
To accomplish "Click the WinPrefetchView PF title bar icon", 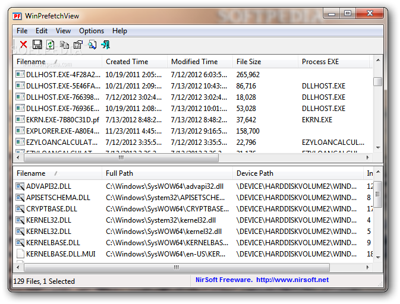I will (17, 16).
